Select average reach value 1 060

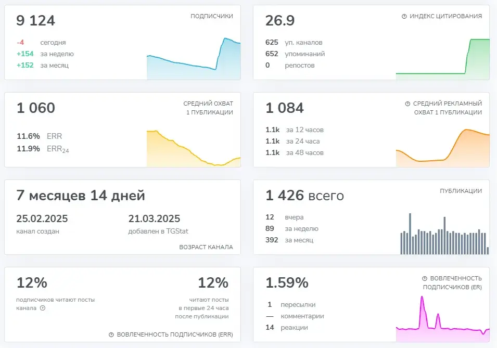click(36, 108)
